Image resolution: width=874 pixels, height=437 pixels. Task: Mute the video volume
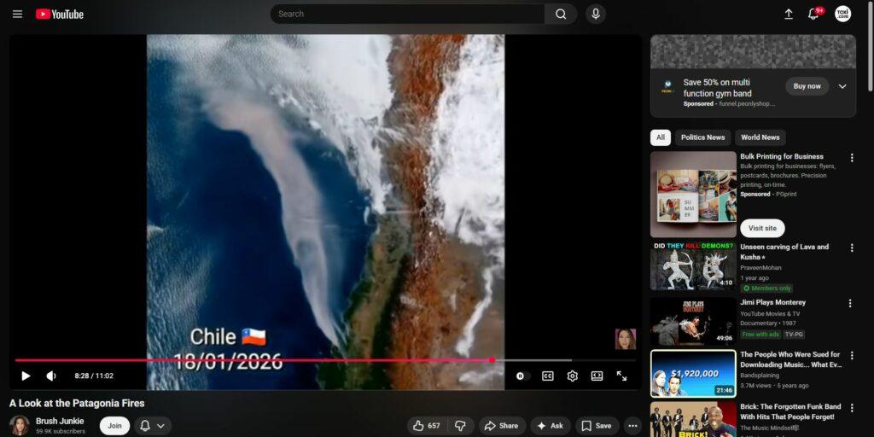[x=51, y=376]
